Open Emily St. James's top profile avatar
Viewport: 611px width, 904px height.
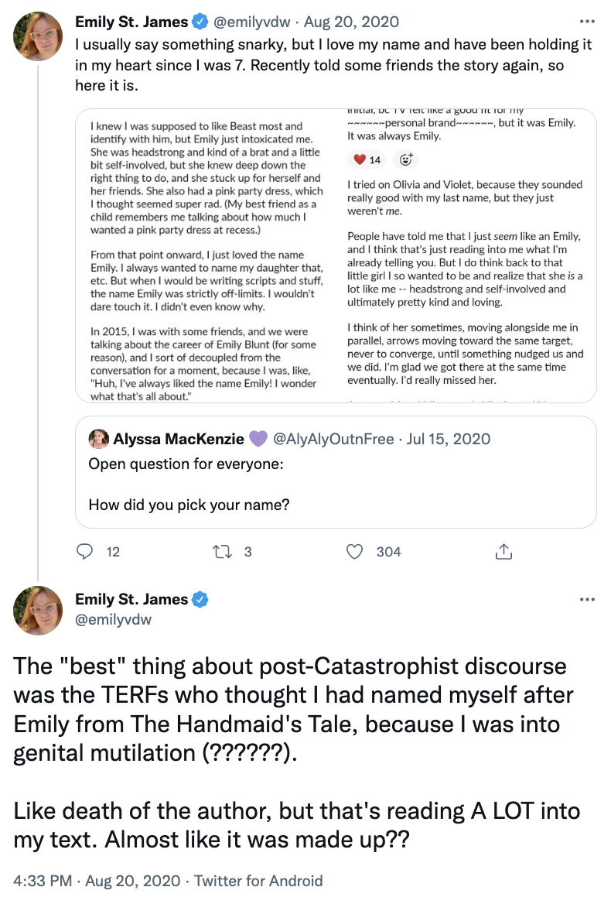coord(39,35)
